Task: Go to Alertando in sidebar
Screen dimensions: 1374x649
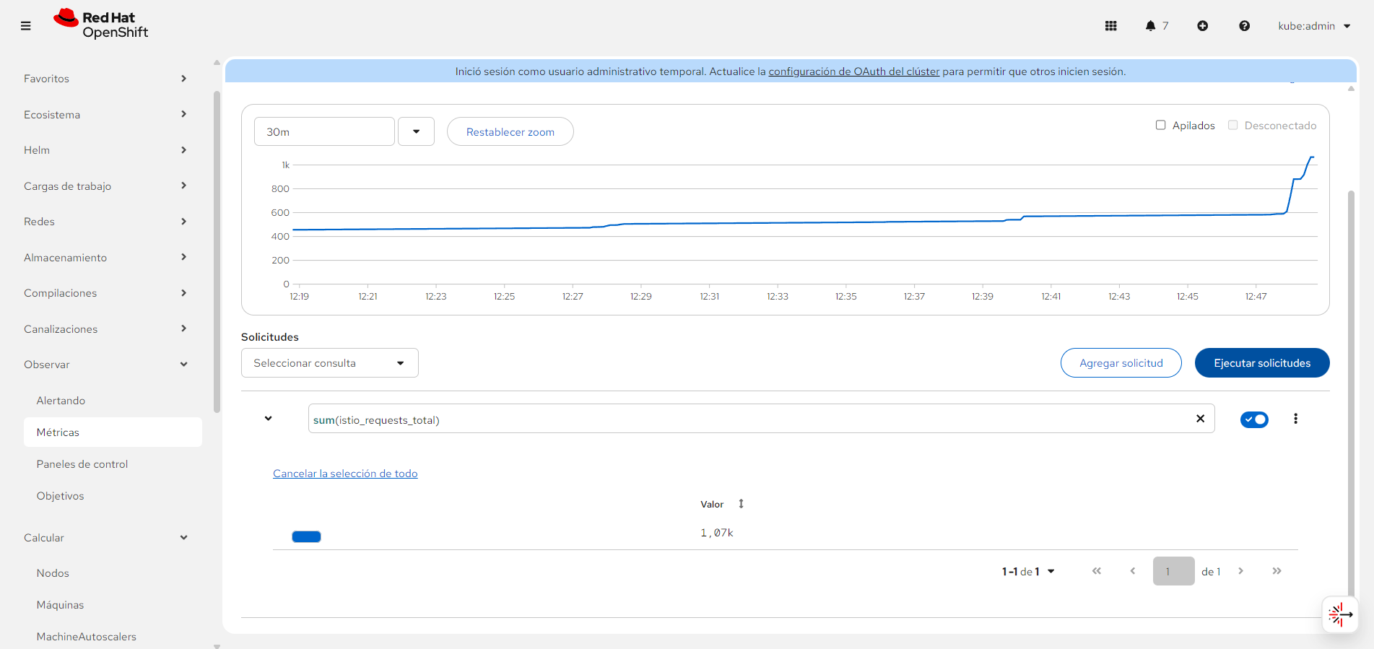Action: 61,401
